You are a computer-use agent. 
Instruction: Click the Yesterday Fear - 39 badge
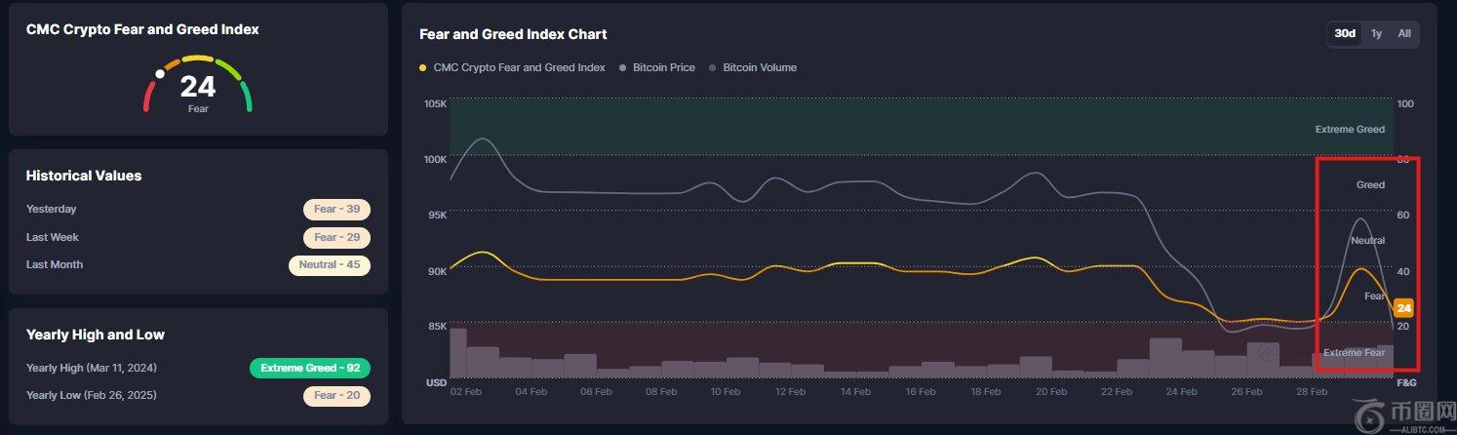[336, 210]
